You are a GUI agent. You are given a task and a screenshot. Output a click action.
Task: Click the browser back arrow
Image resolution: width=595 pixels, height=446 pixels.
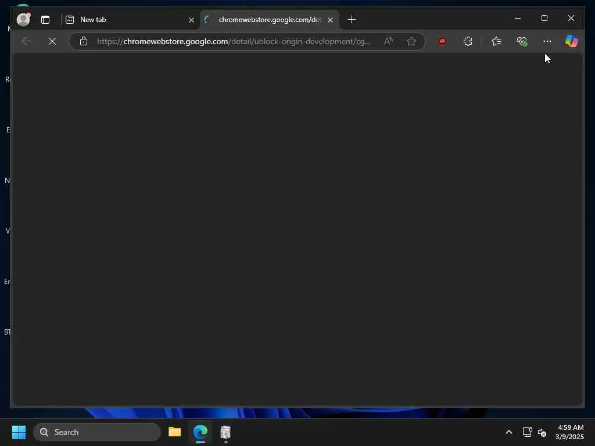click(x=27, y=41)
